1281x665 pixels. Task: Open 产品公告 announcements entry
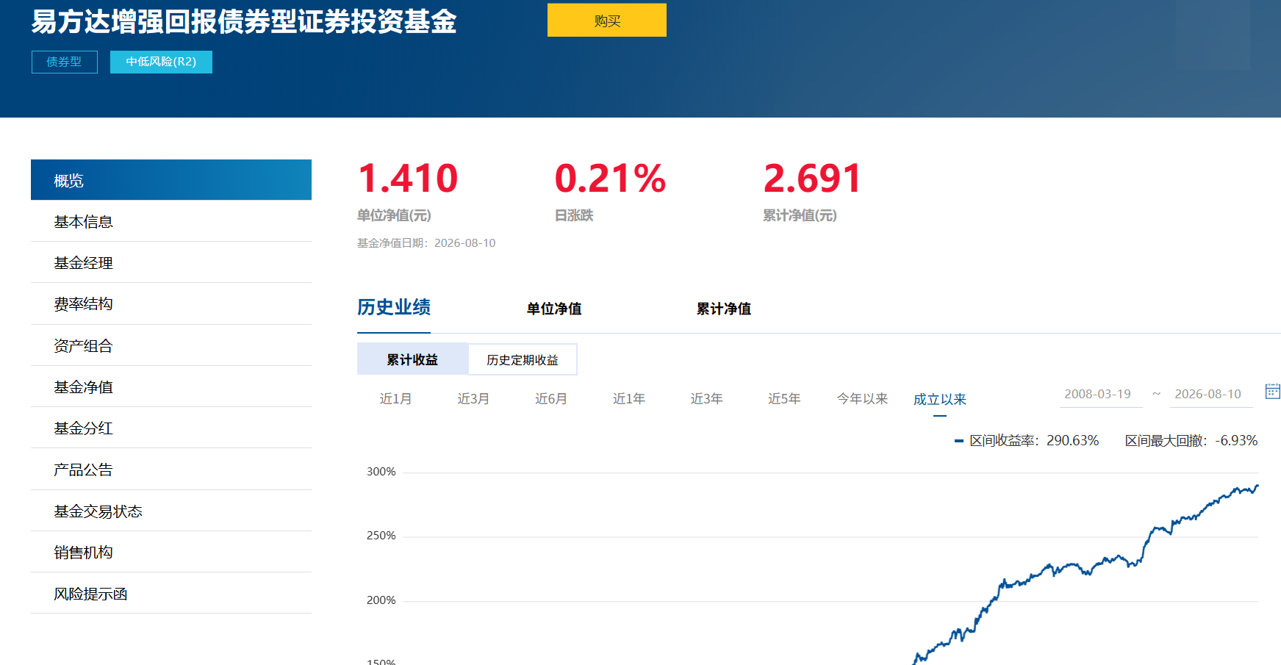171,470
